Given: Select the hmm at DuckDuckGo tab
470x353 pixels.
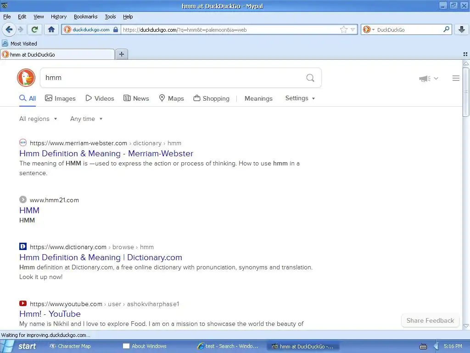Looking at the screenshot, I should coord(57,55).
